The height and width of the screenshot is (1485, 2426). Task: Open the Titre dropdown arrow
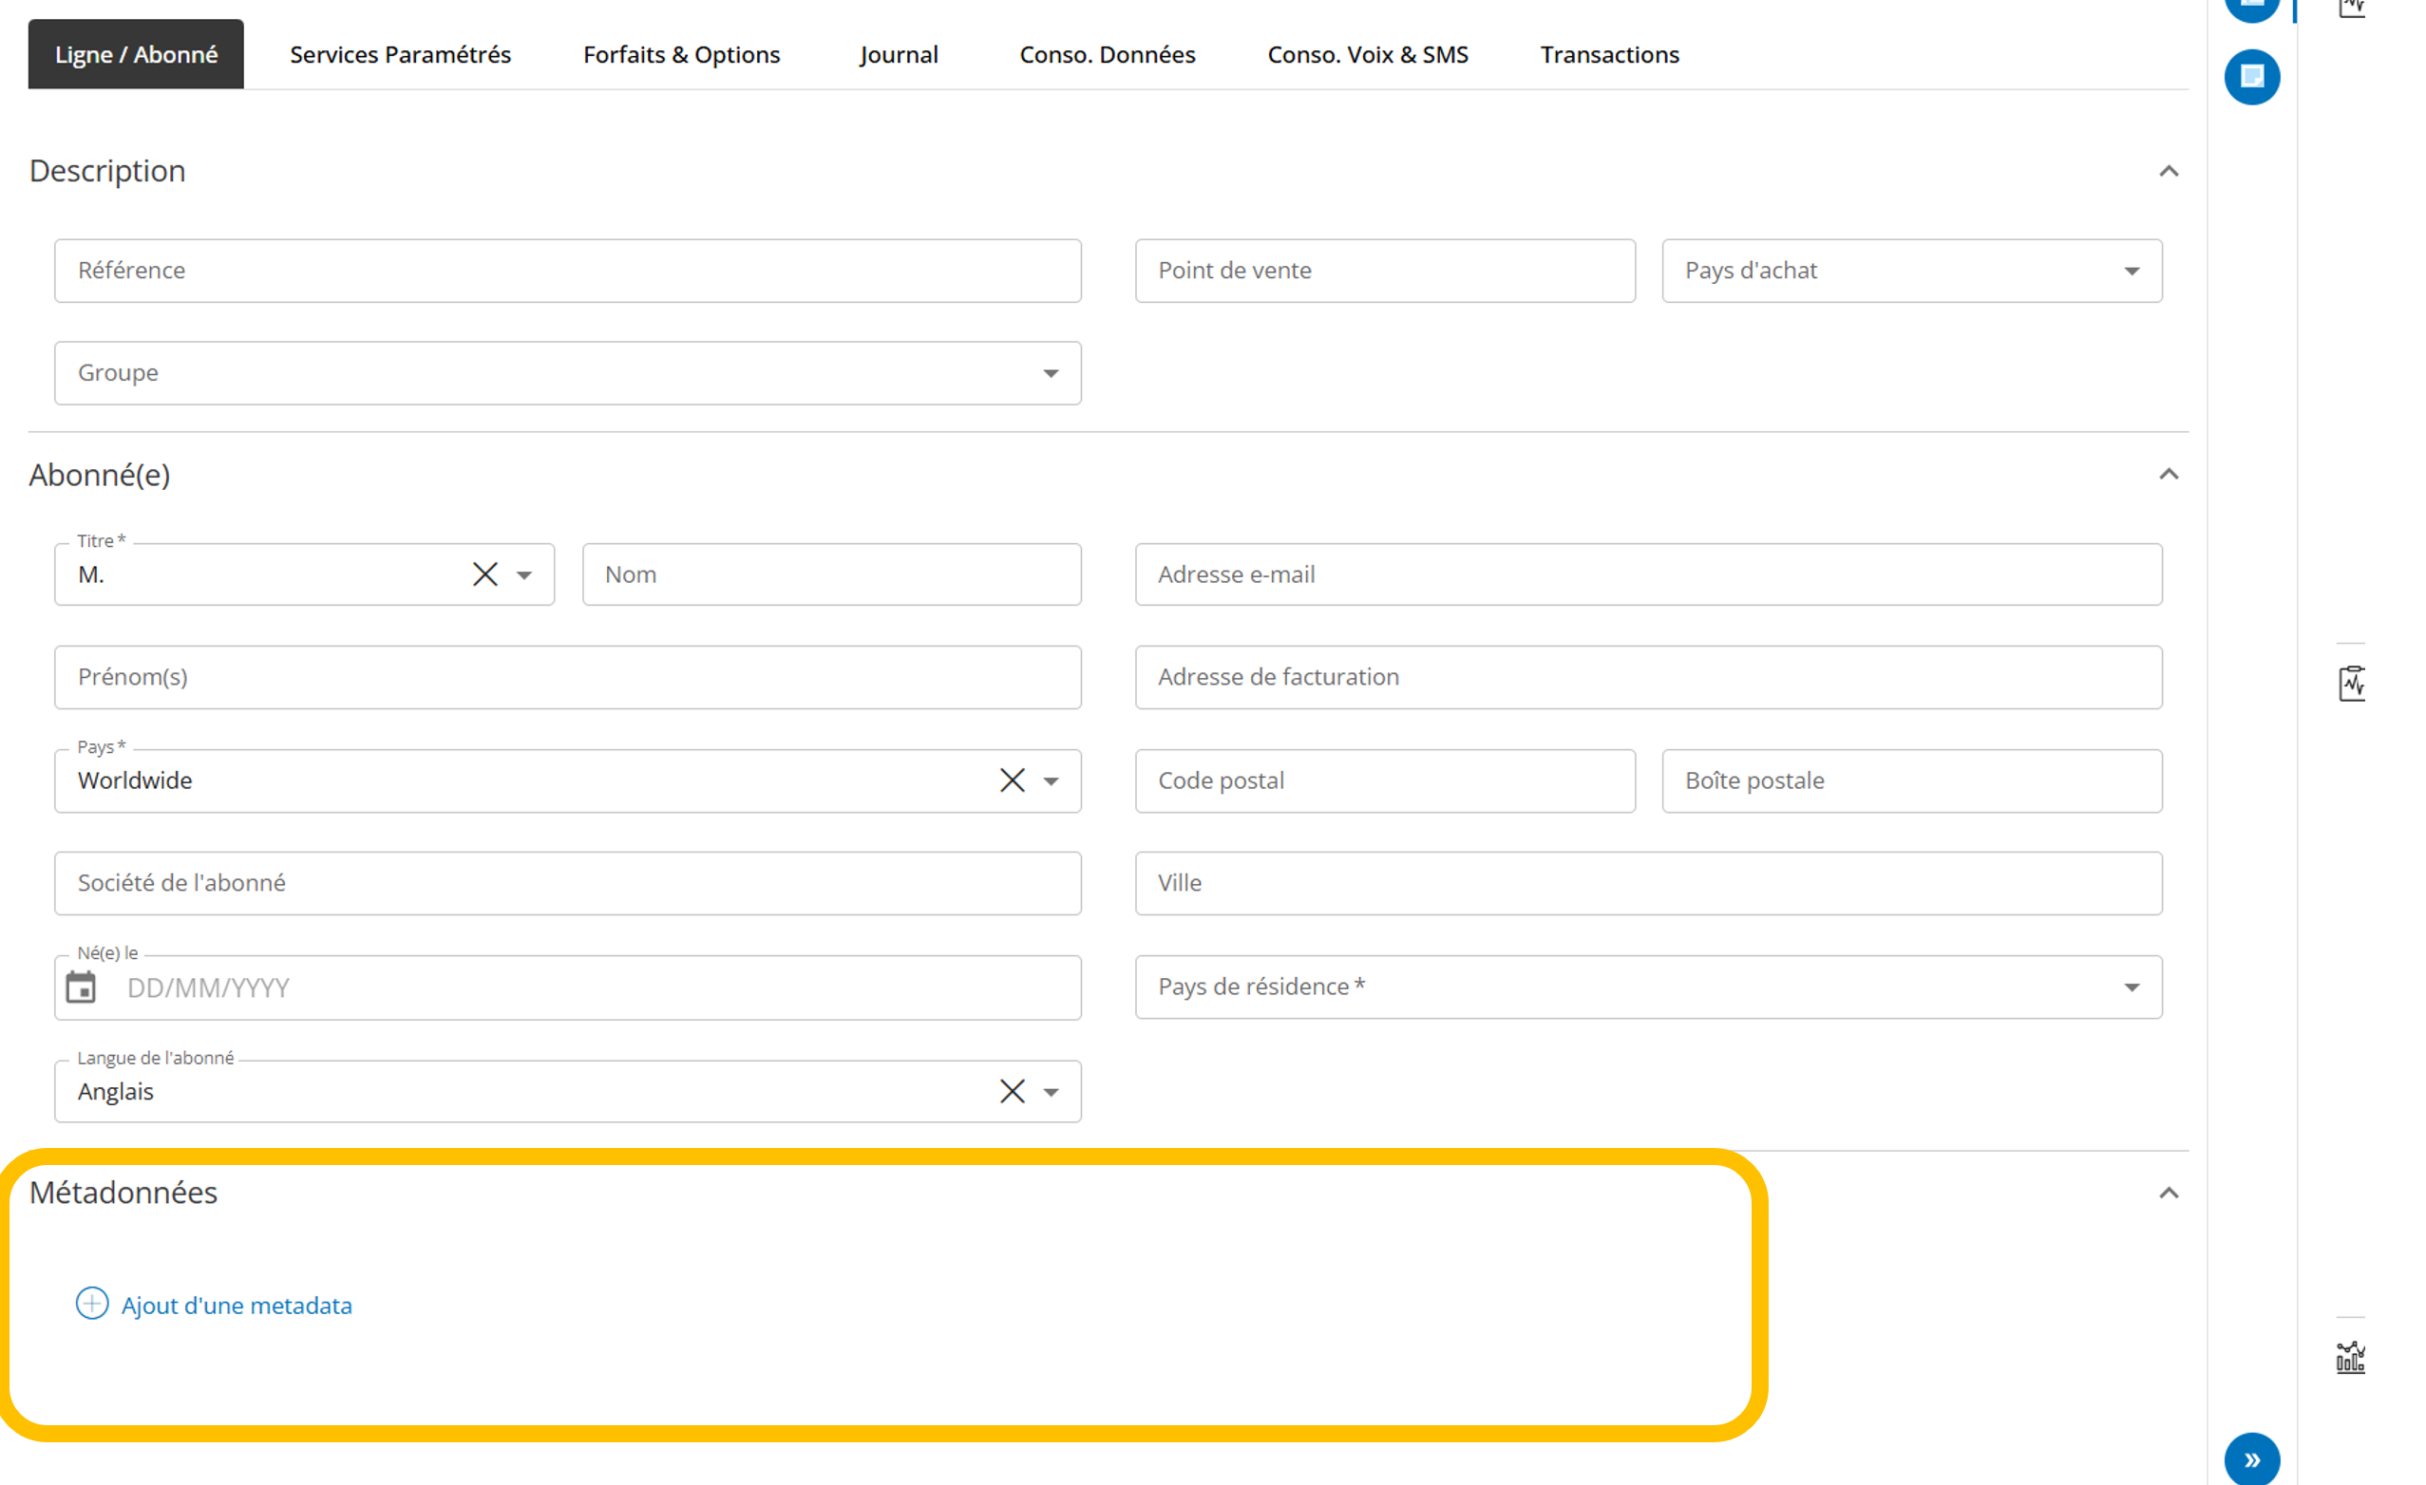click(524, 574)
